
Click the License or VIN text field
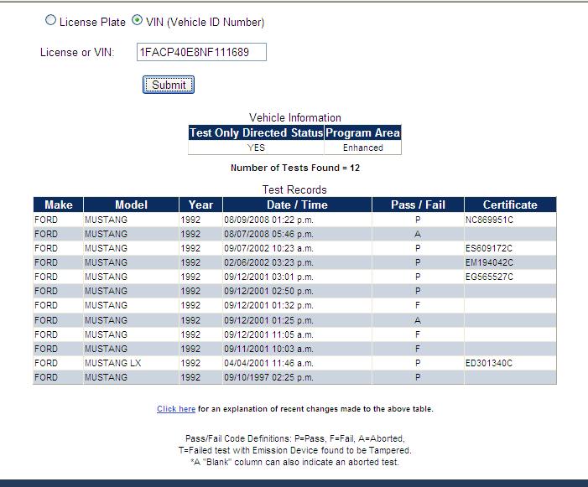[200, 53]
